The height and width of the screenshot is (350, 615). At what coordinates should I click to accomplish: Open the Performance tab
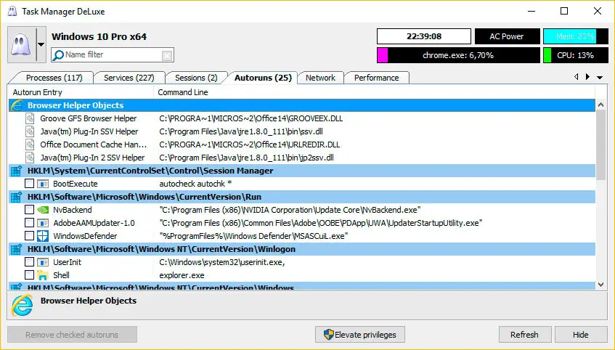coord(377,78)
